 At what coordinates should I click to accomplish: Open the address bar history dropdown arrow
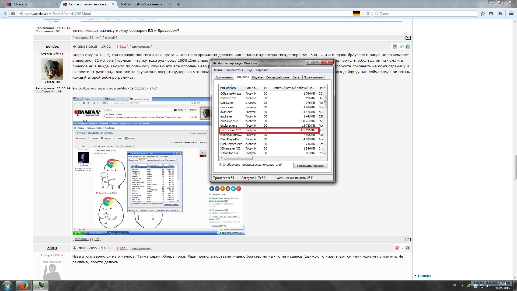click(x=363, y=13)
